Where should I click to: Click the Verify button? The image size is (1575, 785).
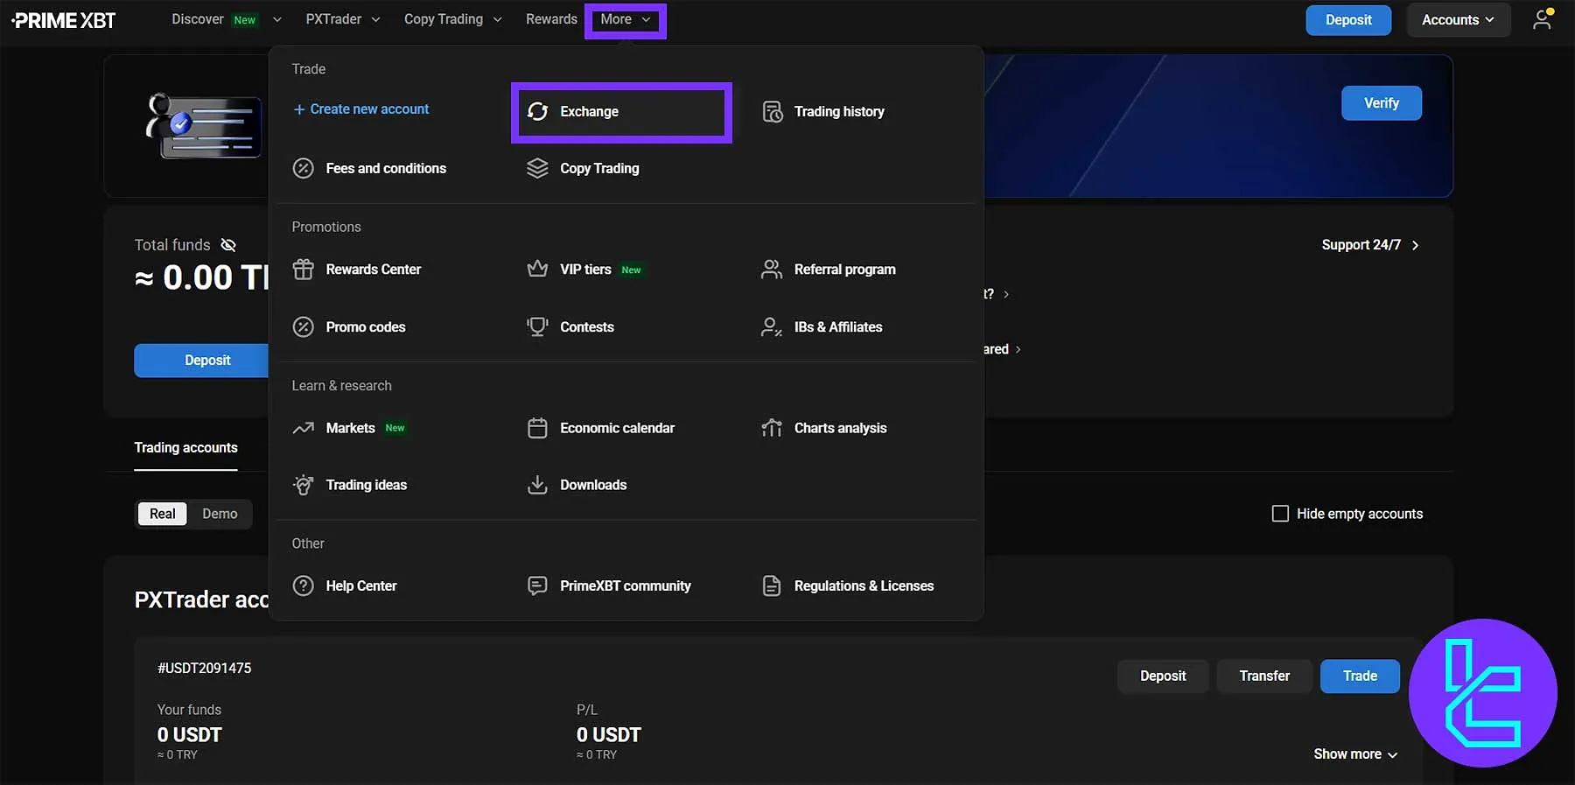point(1381,103)
